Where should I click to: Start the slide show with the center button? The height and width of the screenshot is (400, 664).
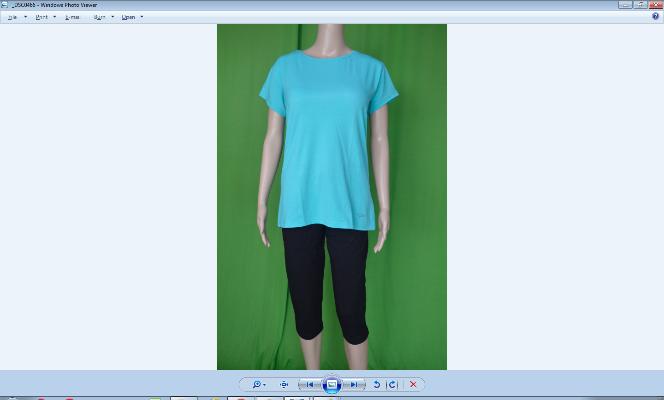point(332,384)
